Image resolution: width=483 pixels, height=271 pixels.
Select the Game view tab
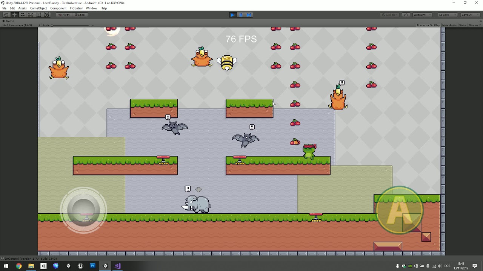click(x=8, y=21)
